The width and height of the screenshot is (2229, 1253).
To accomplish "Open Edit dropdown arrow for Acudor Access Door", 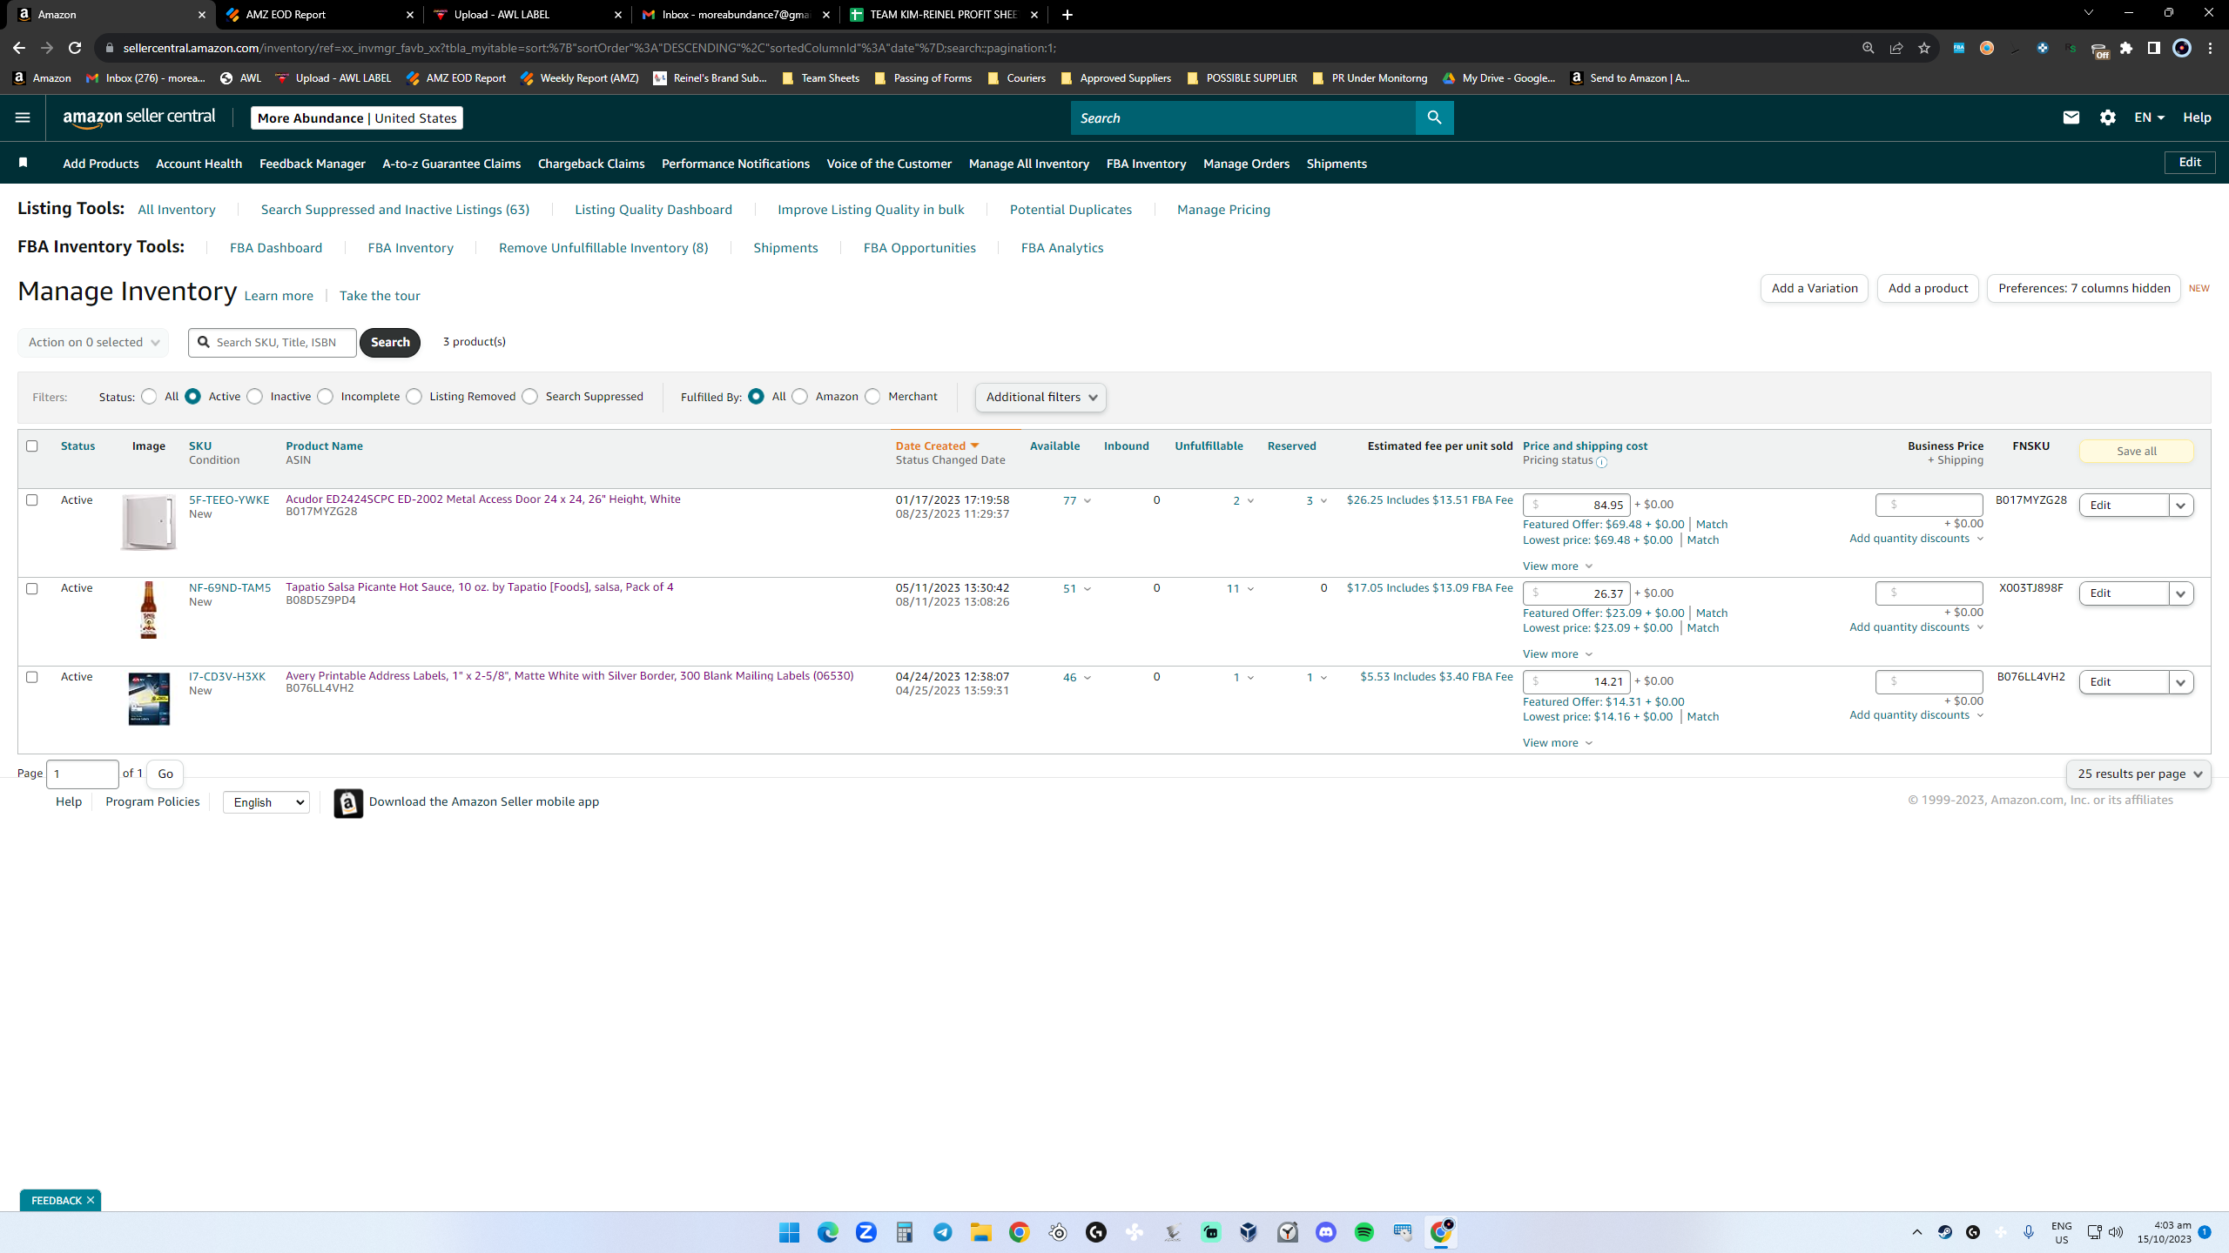I will 2181,506.
